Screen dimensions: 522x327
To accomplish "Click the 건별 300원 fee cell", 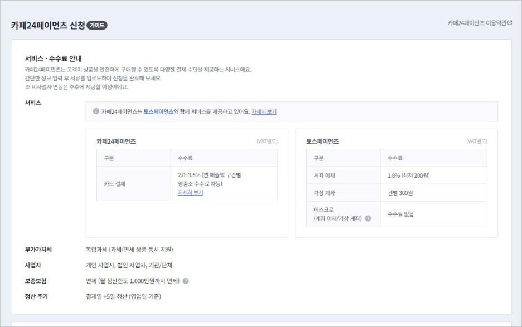I will (x=433, y=193).
